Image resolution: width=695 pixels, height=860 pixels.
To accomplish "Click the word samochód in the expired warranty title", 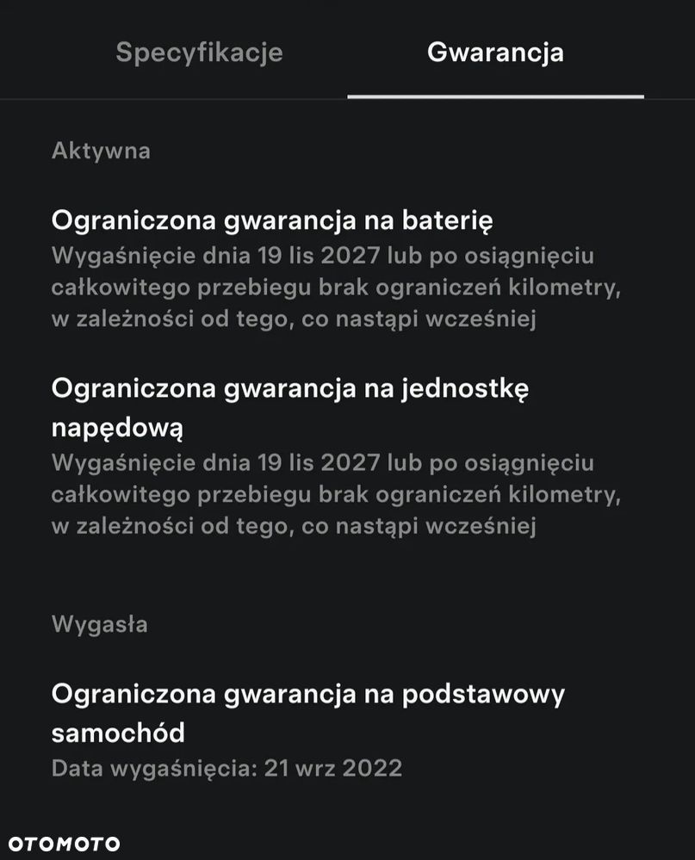I will pos(118,733).
